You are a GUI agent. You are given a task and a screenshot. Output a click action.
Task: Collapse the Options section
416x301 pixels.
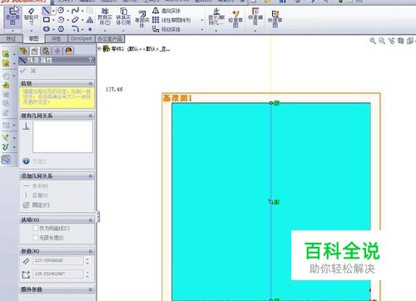point(90,220)
